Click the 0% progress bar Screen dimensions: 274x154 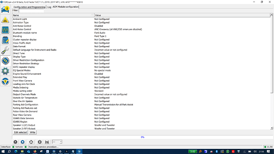143,137
